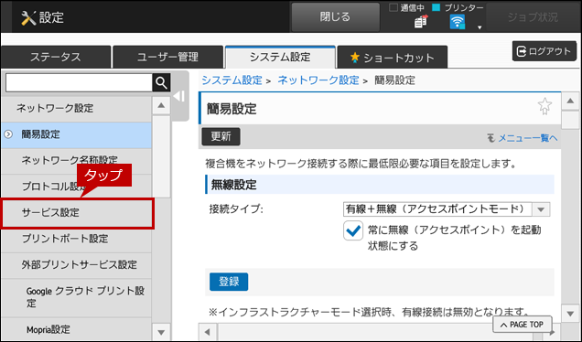This screenshot has height=342, width=582.
Task: Click the wrench settings icon
Action: click(x=28, y=17)
